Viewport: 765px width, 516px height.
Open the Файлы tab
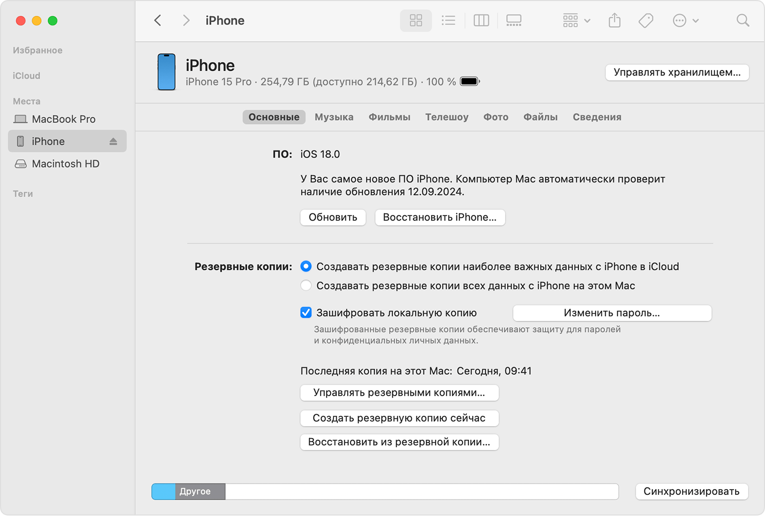pos(540,117)
